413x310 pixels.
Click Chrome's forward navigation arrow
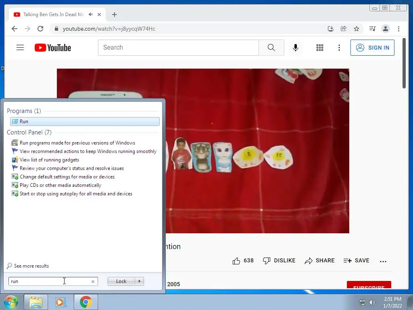[27, 29]
